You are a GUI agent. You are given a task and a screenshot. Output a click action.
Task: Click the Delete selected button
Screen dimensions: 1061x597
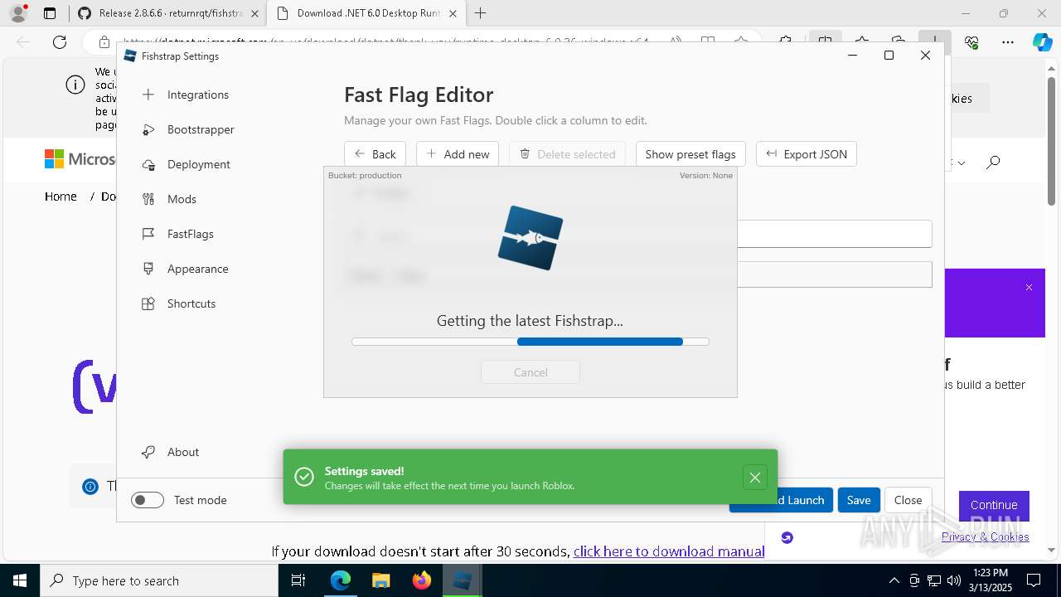568,154
